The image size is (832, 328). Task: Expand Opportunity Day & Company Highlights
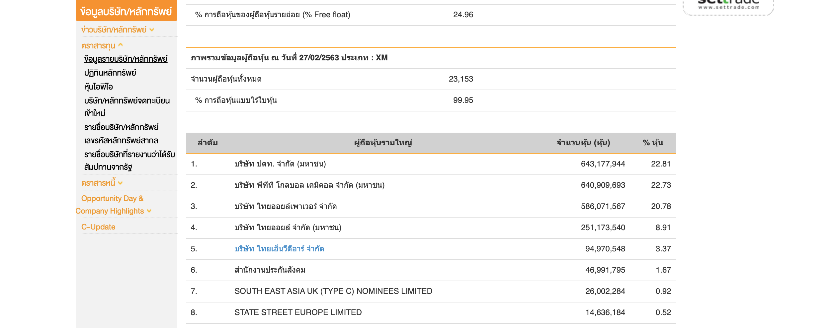coord(149,211)
